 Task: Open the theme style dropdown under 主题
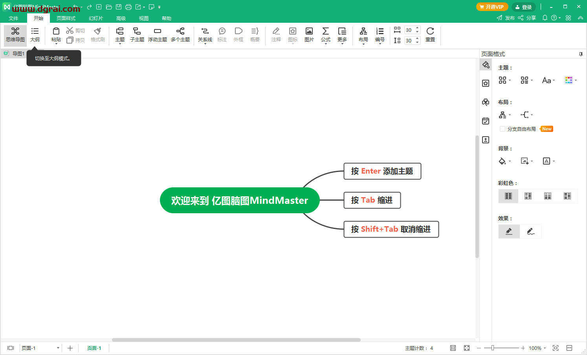504,80
